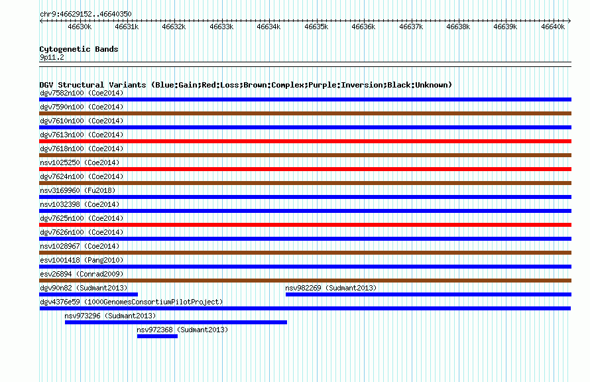Click the 46639k ruler tick label
Screen dimensions: 590x382
(x=505, y=27)
